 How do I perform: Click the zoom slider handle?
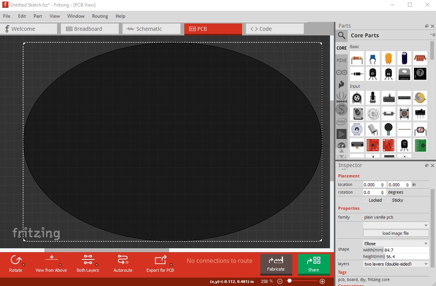290,281
